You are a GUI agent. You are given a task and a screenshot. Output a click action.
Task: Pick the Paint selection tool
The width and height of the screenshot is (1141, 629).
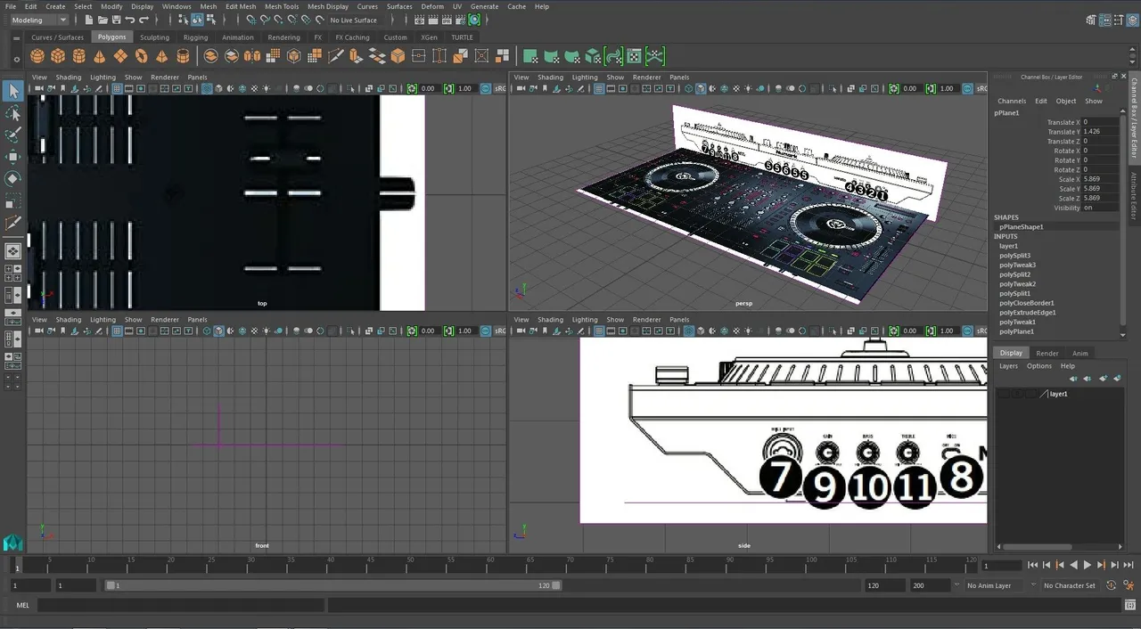(x=13, y=135)
